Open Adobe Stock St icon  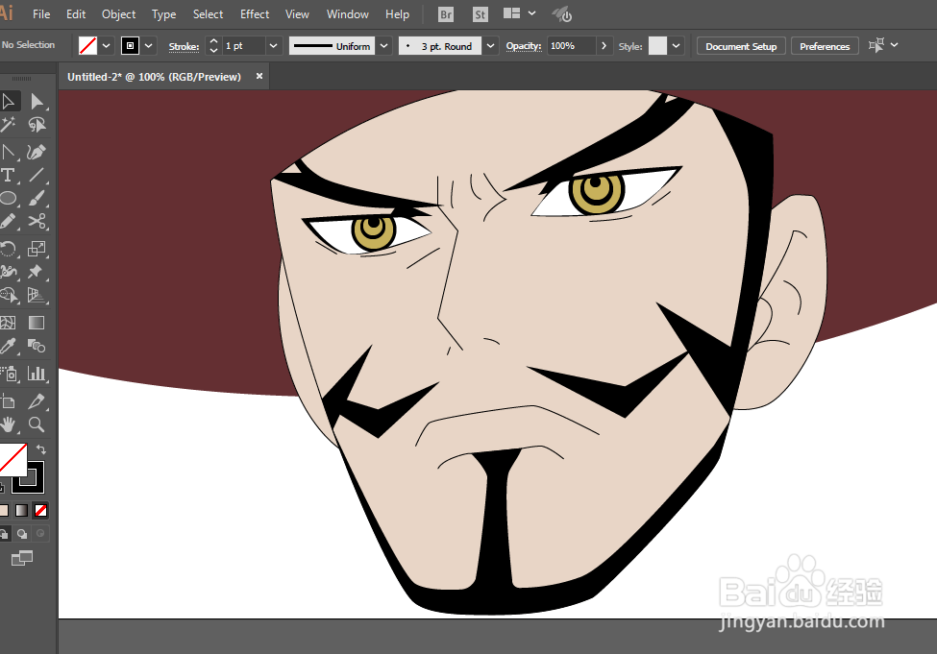tap(481, 14)
